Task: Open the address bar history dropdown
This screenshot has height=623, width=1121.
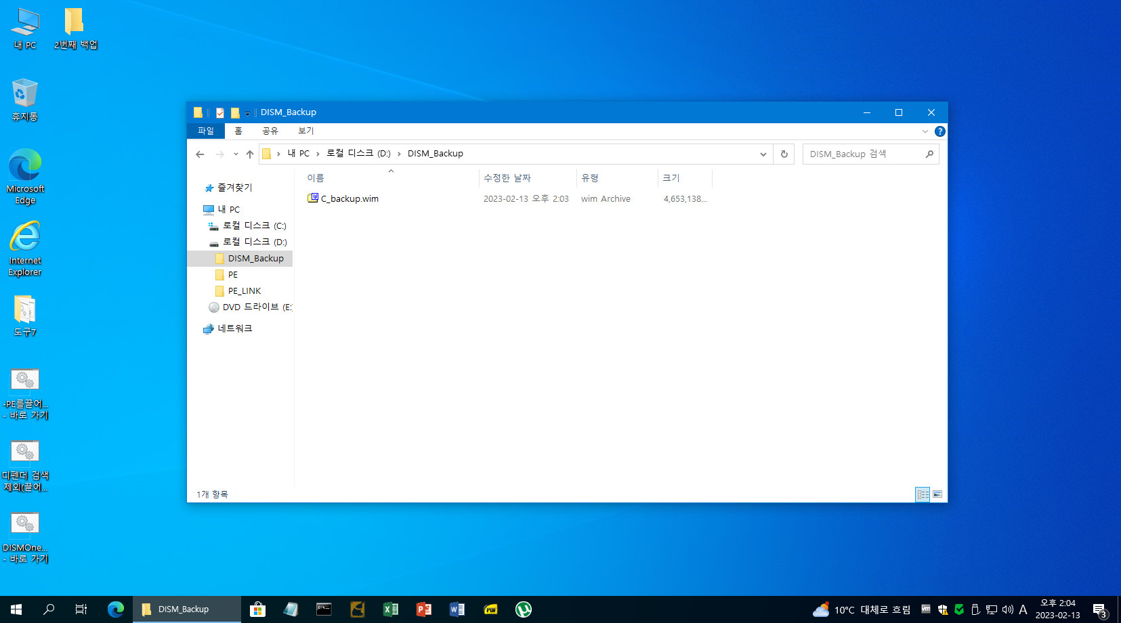Action: 763,154
